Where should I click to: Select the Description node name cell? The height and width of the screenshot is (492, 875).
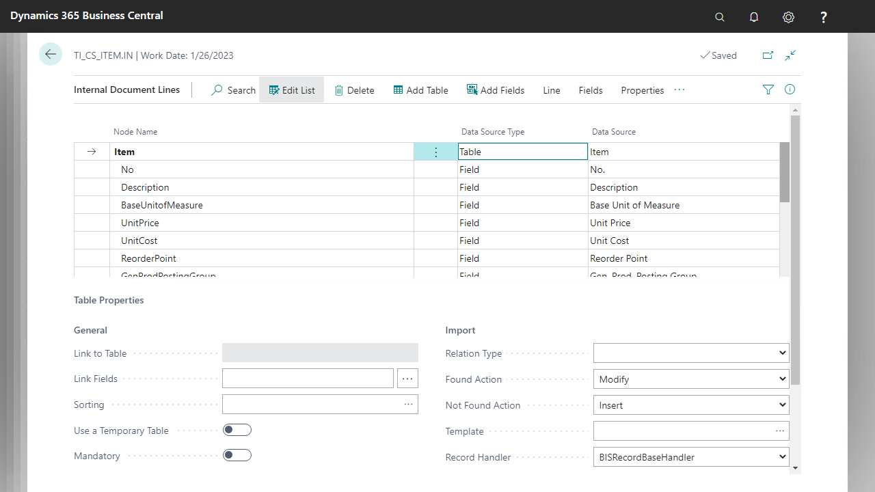(262, 187)
